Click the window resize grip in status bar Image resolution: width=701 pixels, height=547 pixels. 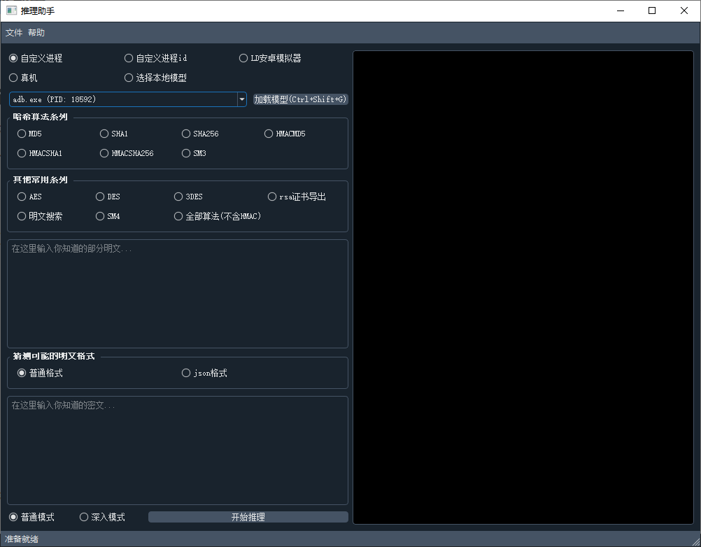click(695, 541)
